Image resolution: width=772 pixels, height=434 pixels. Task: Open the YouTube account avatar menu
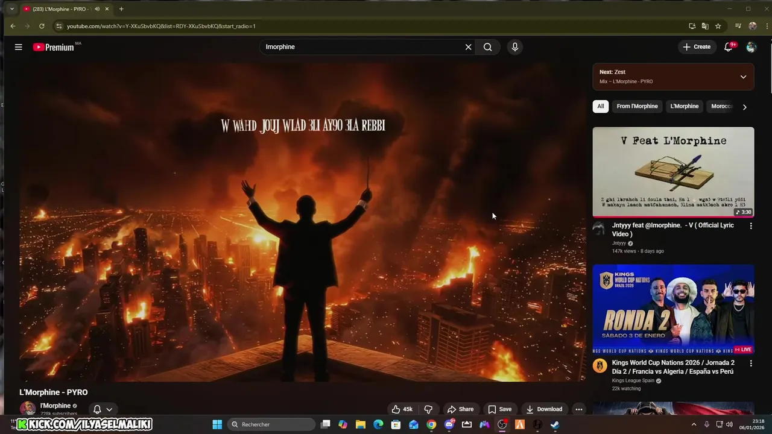(751, 47)
